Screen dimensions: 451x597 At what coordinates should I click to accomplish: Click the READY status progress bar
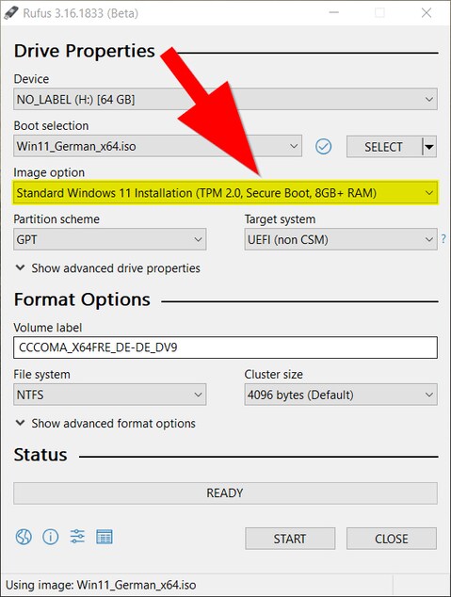[225, 493]
